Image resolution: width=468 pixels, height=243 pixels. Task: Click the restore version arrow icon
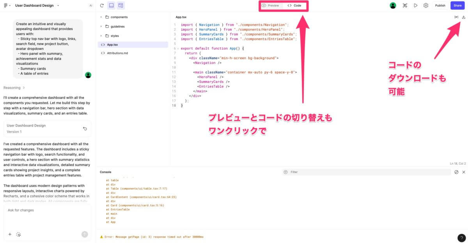[85, 129]
